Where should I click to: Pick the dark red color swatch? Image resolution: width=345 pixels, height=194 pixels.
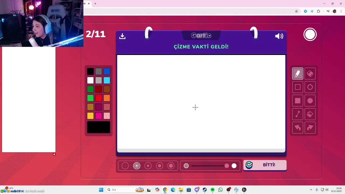tap(99, 89)
